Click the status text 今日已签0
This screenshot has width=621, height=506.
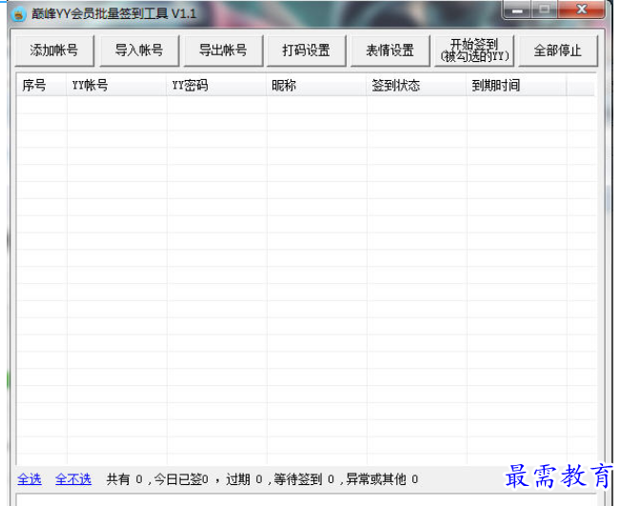point(181,479)
